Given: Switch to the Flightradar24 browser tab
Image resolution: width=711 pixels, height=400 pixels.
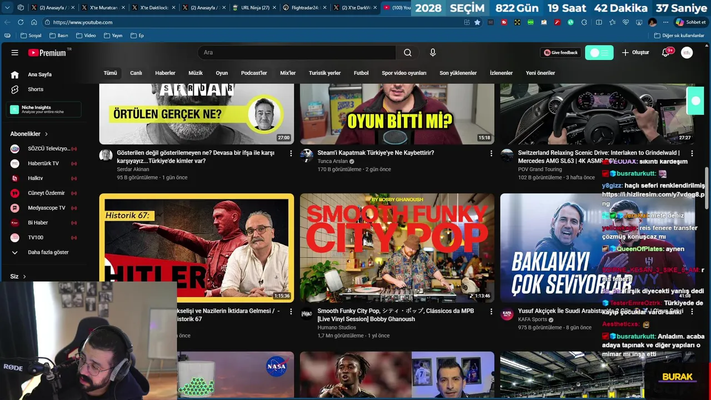Looking at the screenshot, I should (x=305, y=8).
